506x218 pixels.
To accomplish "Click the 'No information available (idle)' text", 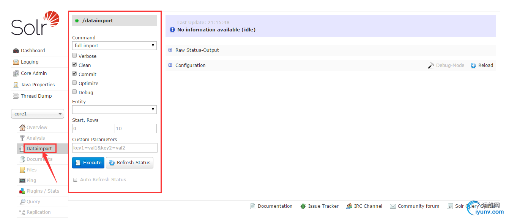I will click(x=216, y=30).
